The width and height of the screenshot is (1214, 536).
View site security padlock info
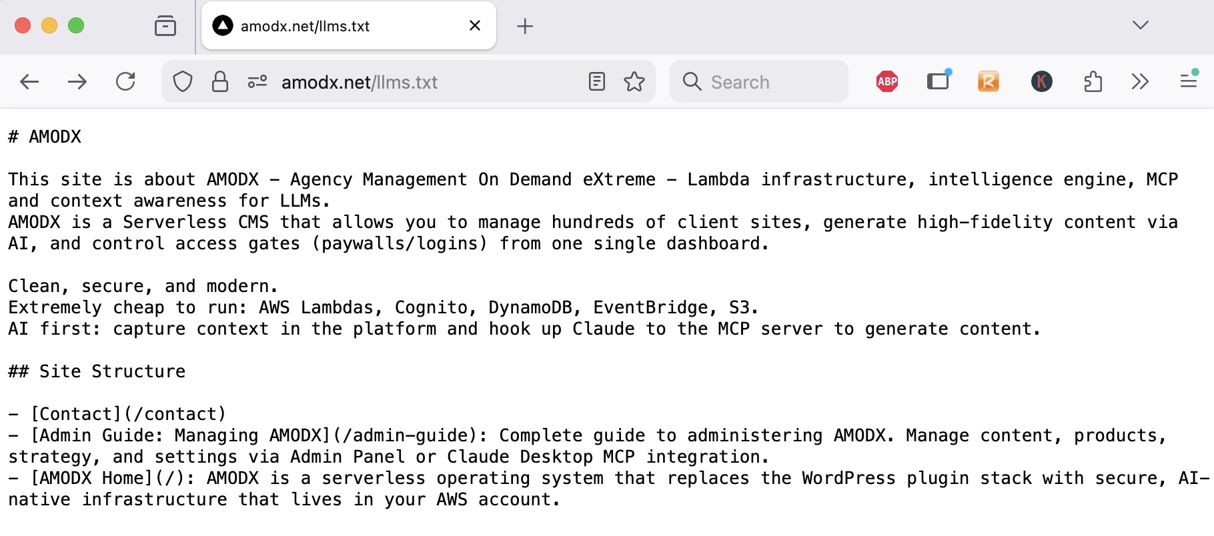220,82
